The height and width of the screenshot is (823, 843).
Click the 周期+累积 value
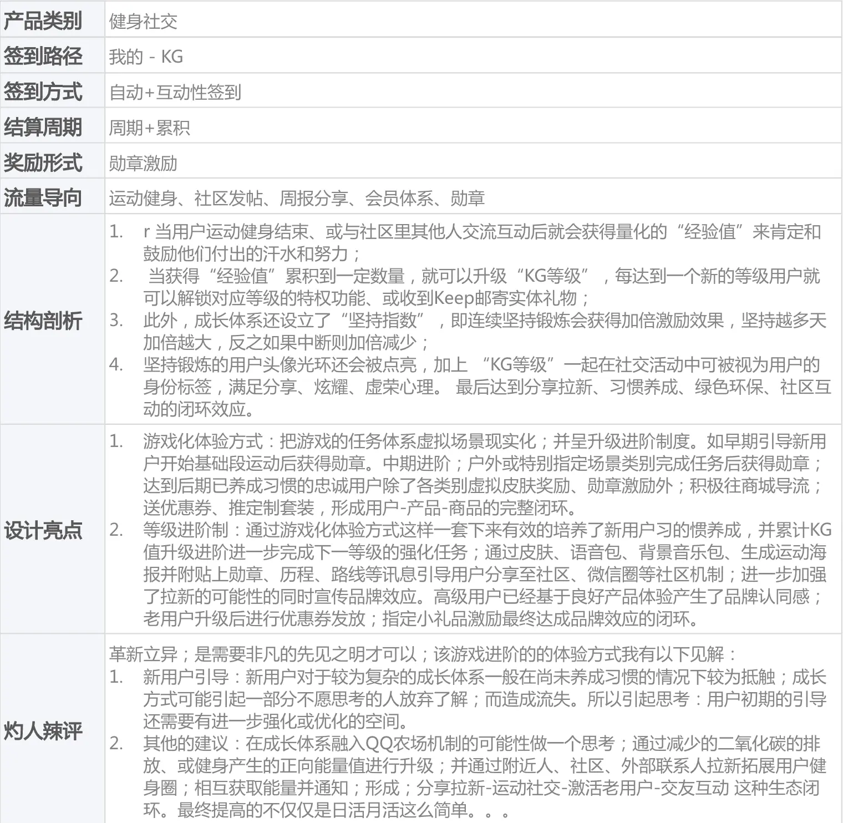[x=150, y=128]
